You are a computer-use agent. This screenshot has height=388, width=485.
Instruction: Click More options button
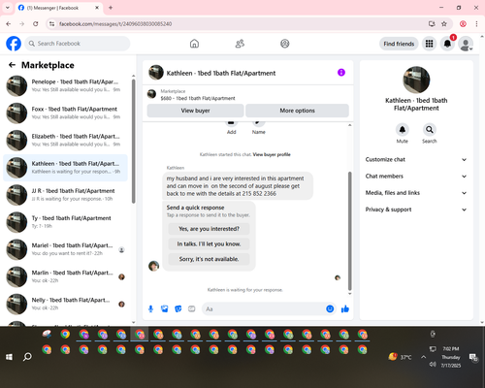click(297, 111)
